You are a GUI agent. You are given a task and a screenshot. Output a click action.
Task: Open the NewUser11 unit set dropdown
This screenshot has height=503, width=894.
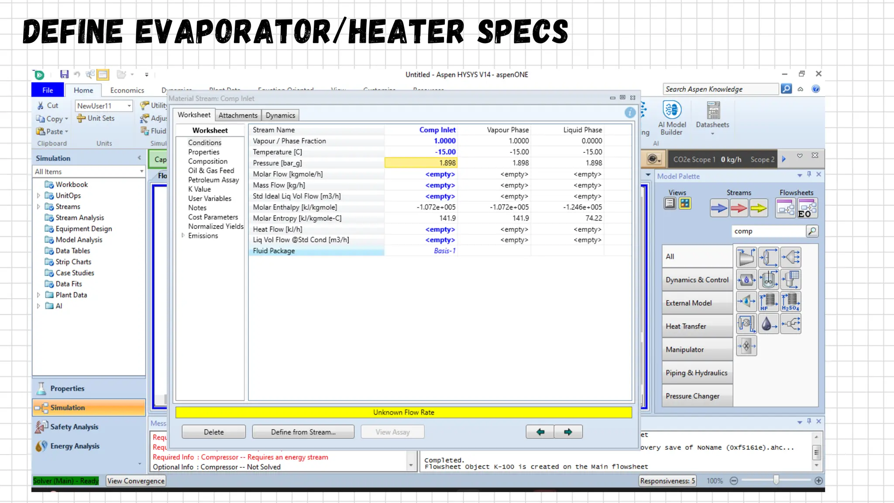129,106
